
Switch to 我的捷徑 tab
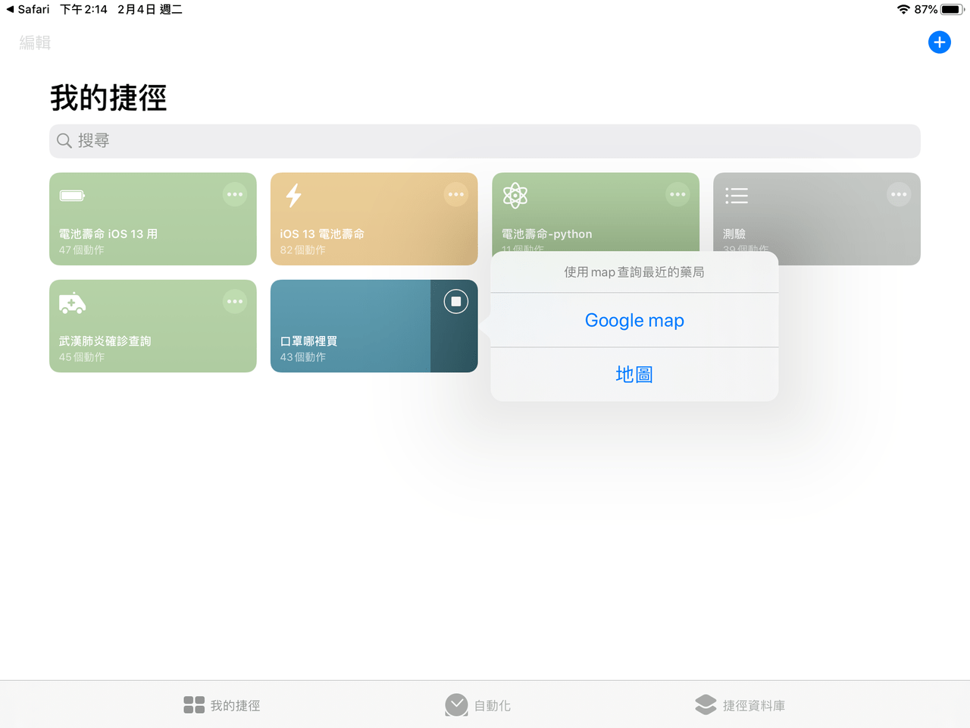coord(221,705)
